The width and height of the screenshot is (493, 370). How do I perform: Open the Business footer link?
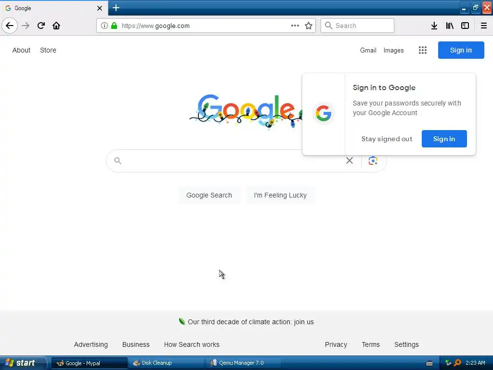[x=136, y=344]
